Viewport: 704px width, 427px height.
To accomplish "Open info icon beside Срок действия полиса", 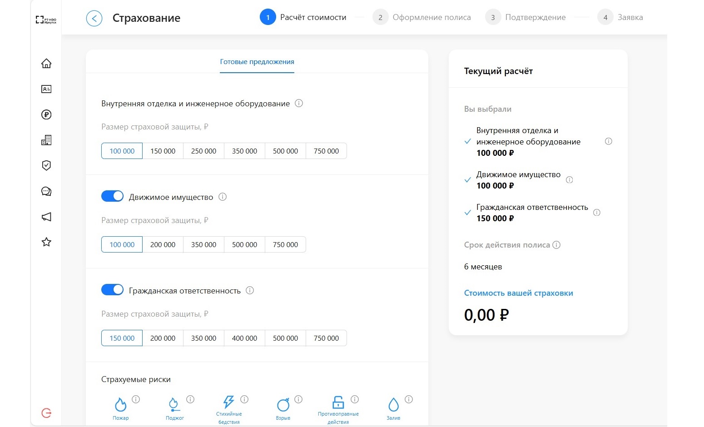I will 556,245.
